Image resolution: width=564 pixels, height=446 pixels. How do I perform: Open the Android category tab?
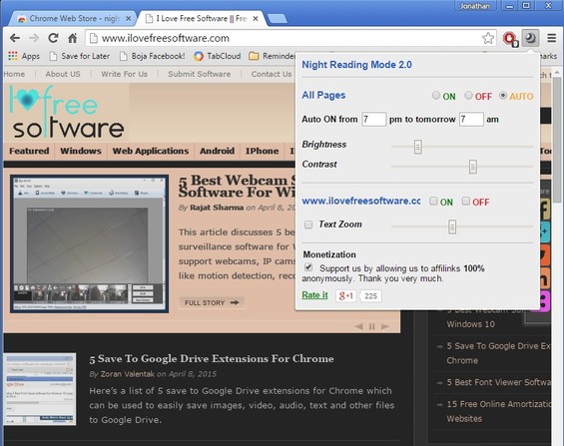click(217, 151)
